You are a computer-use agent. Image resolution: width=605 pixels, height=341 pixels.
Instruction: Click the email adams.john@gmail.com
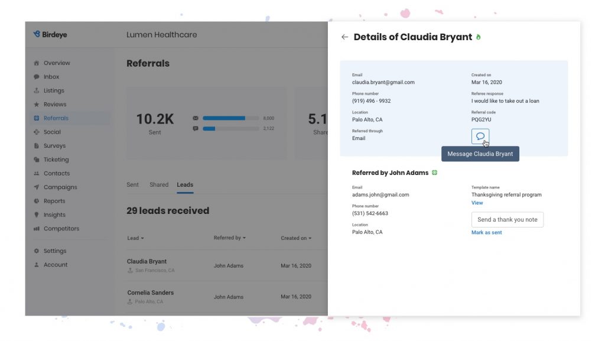click(380, 195)
